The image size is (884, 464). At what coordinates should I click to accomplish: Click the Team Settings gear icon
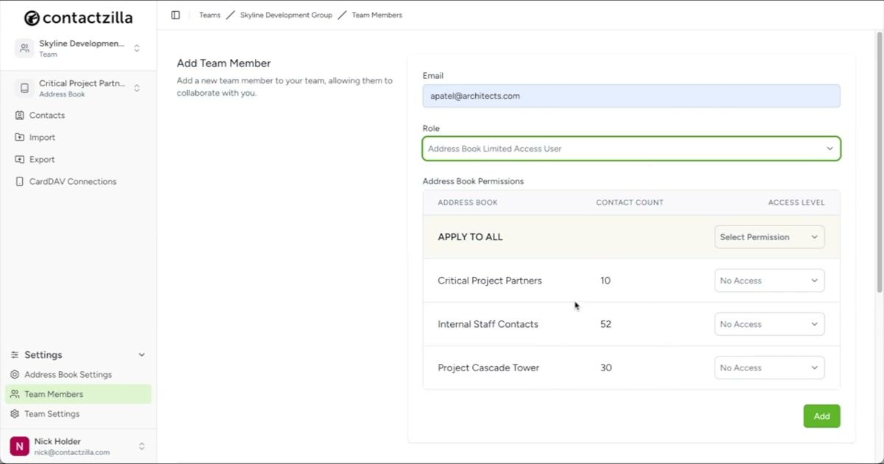click(x=15, y=414)
